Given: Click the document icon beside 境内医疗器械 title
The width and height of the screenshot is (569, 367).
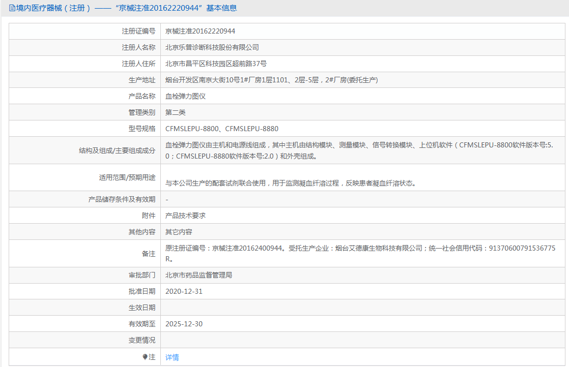Looking at the screenshot, I should tap(12, 8).
